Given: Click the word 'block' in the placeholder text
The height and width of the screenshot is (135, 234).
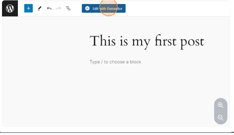Looking at the screenshot, I should click(x=135, y=62).
